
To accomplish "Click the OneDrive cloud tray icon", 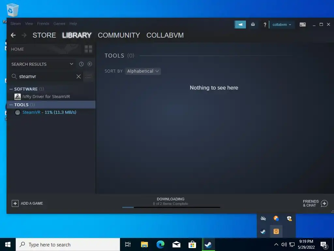I will click(263, 218).
